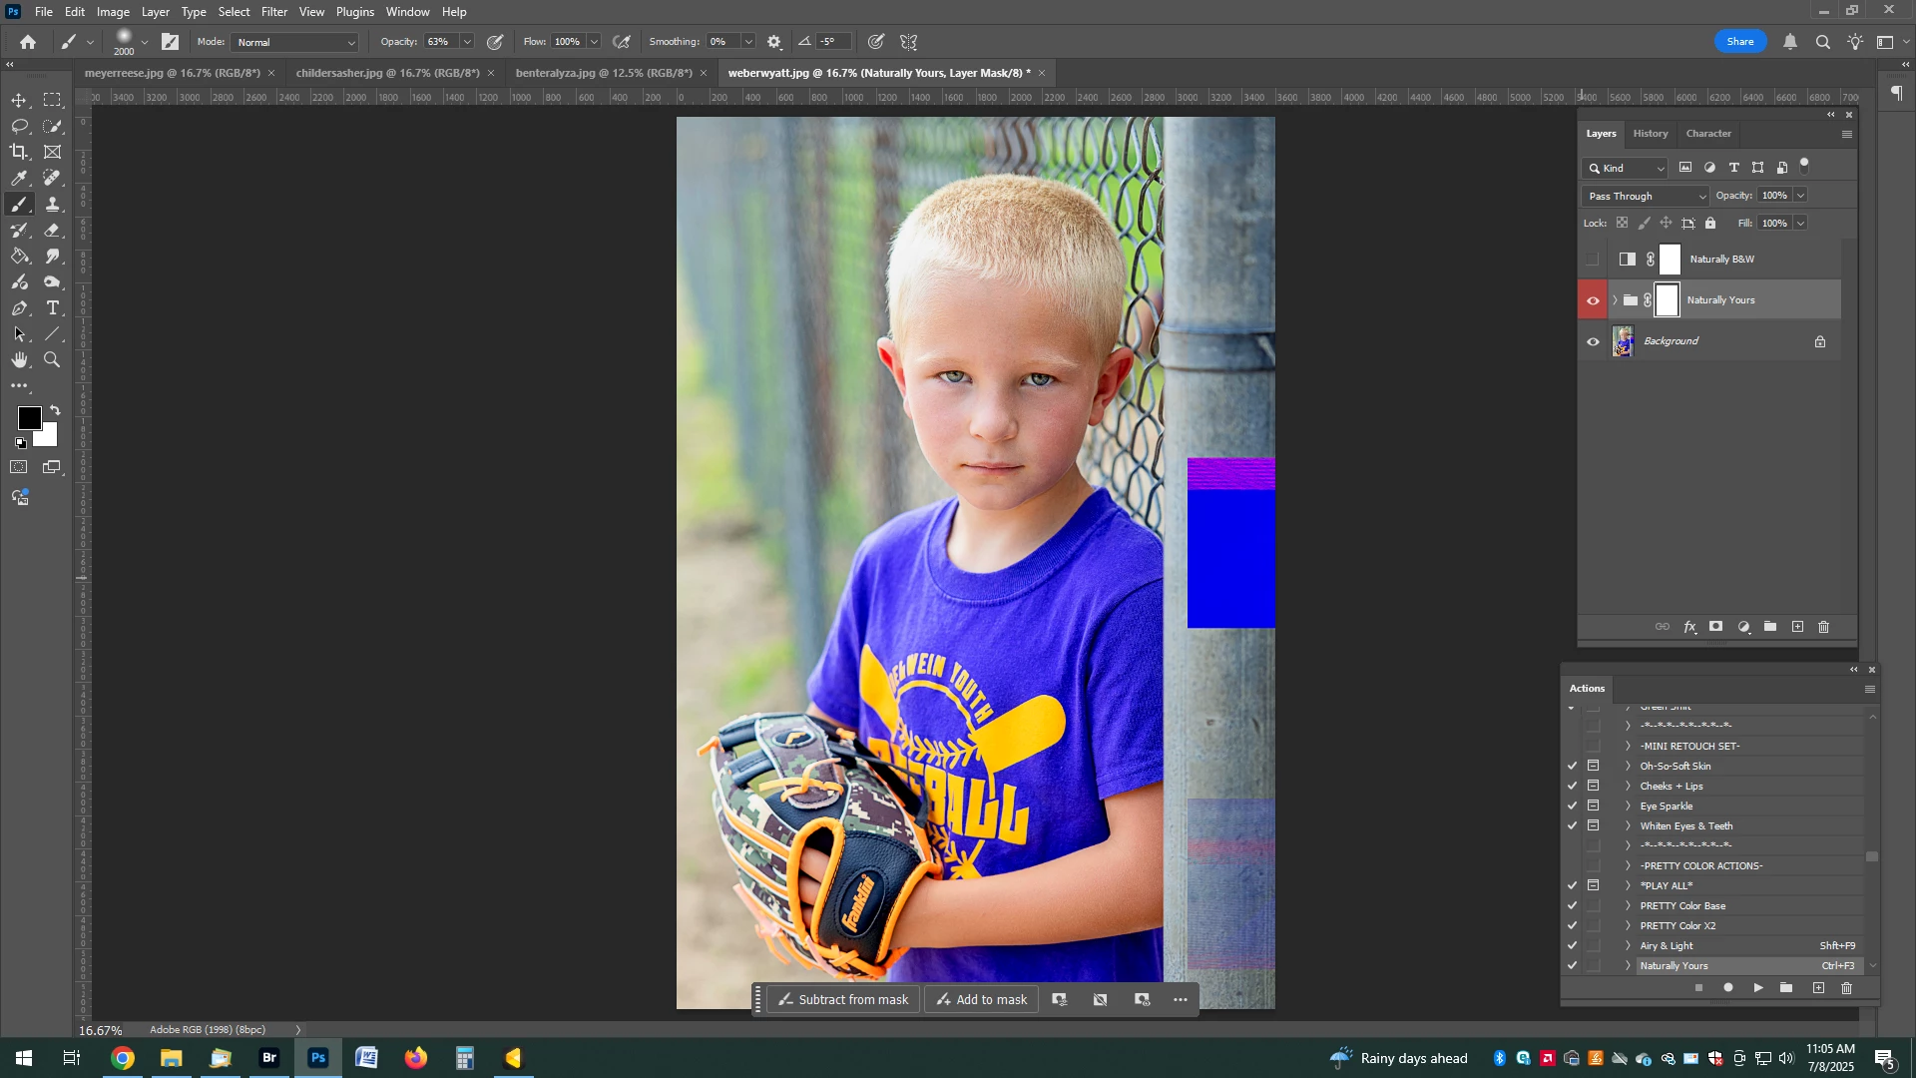The image size is (1916, 1078).
Task: Click the foreground color swatch
Action: pyautogui.click(x=29, y=418)
